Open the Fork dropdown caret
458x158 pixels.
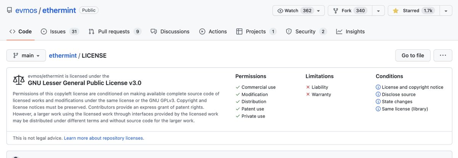378,11
